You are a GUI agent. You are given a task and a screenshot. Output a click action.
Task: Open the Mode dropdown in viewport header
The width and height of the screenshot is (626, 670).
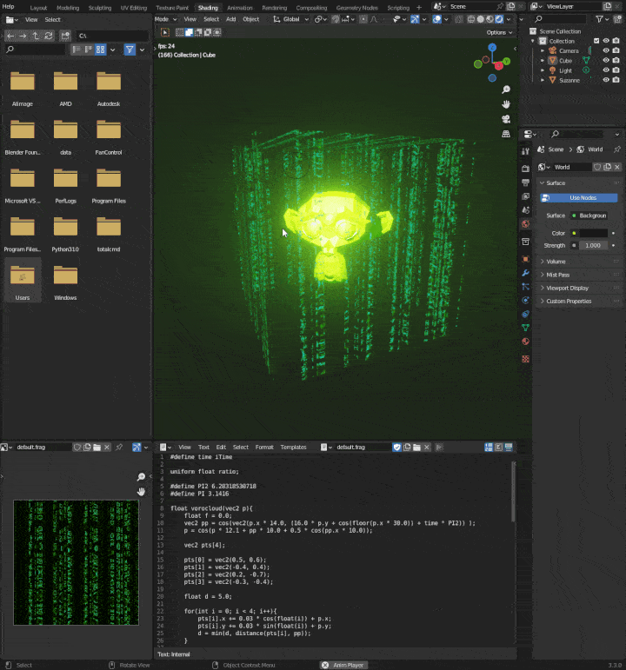[165, 19]
